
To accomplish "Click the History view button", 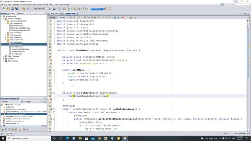I will tap(62, 17).
